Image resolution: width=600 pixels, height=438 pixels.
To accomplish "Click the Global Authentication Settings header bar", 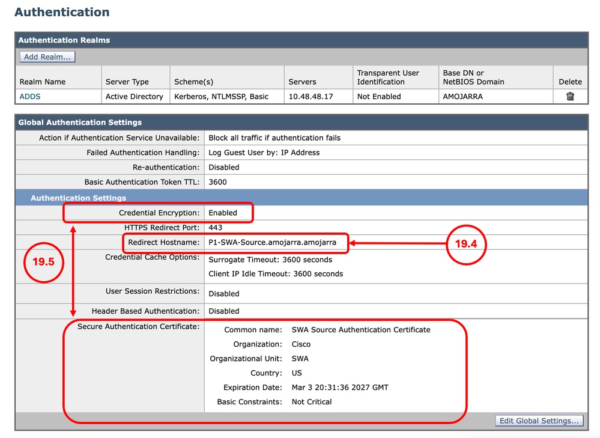I will (80, 123).
